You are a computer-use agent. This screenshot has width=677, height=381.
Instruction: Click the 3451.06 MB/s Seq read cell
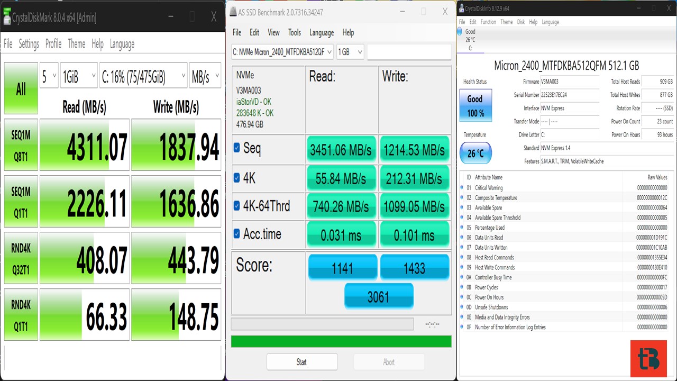pos(341,150)
